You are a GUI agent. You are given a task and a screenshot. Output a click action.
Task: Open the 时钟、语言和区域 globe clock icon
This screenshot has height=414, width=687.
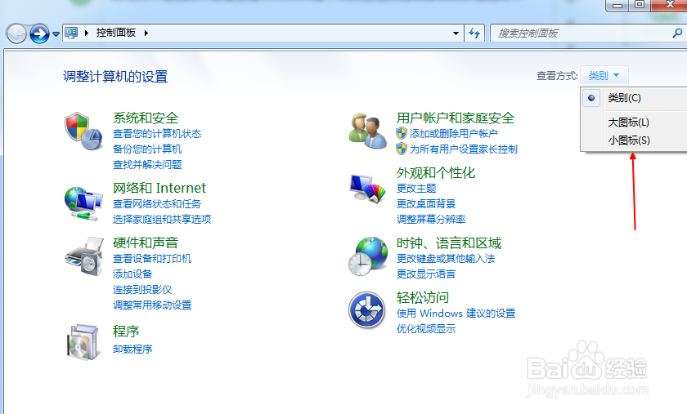pos(368,256)
